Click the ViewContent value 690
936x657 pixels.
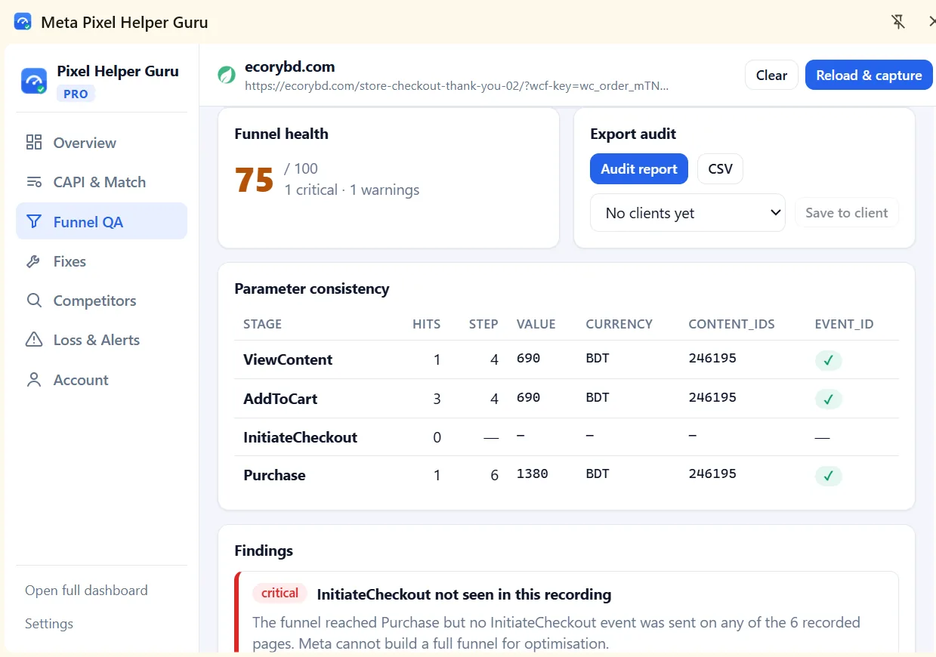pyautogui.click(x=529, y=359)
